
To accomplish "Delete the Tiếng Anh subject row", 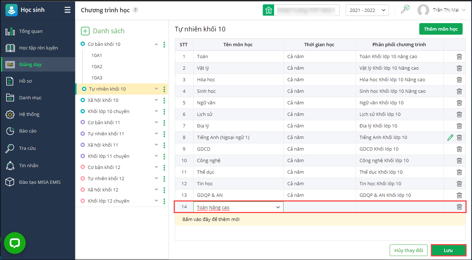I will click(459, 138).
